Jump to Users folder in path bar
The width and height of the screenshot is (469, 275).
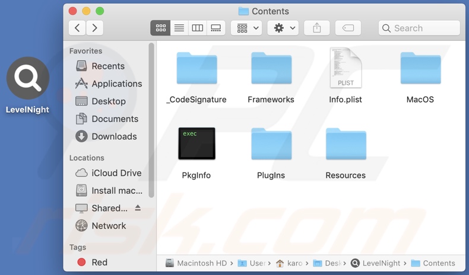click(252, 263)
